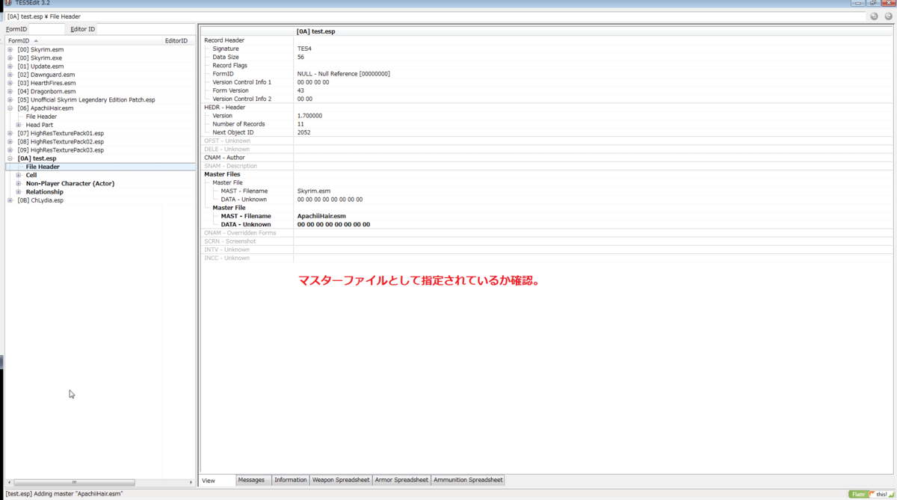Open the Weapon Spreadsheet tab
897x500 pixels.
[341, 480]
